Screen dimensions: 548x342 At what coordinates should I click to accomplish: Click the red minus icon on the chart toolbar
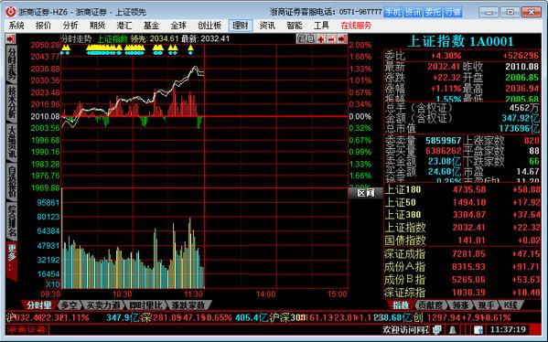point(331,38)
